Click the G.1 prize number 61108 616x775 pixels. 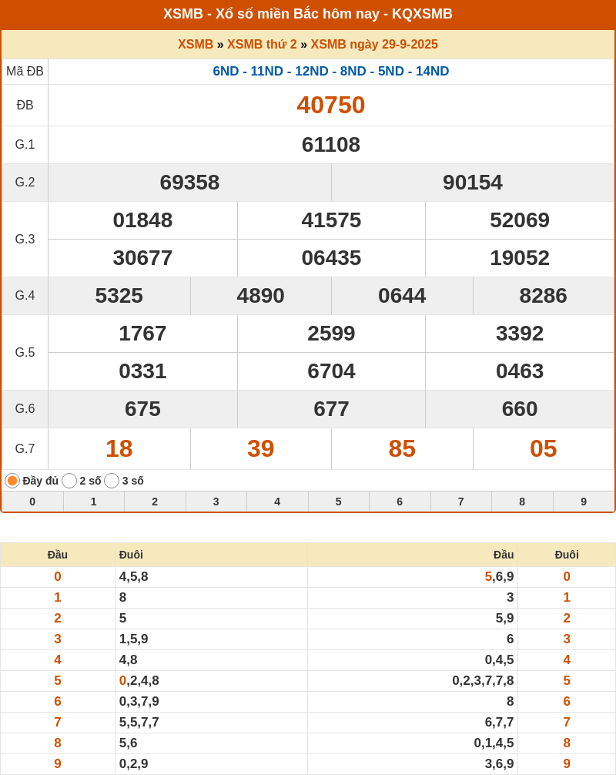tap(331, 144)
